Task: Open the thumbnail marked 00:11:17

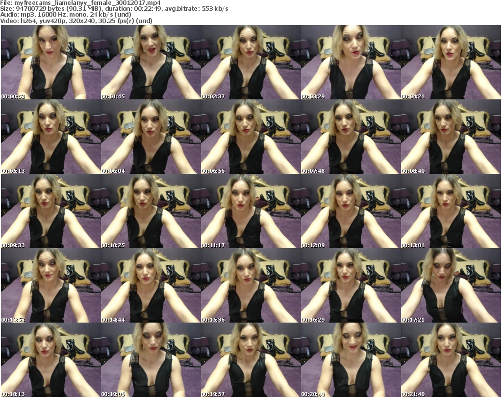Action: 251,211
